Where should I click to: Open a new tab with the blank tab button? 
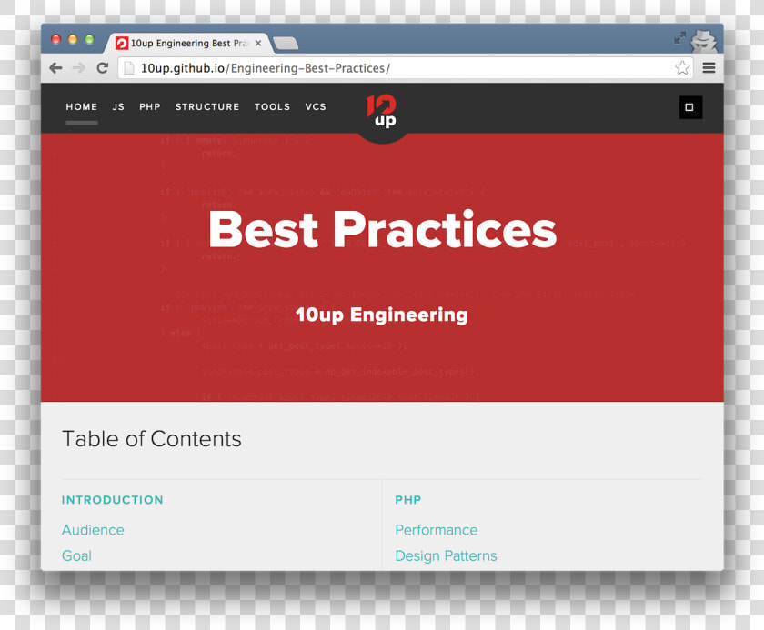click(x=286, y=44)
